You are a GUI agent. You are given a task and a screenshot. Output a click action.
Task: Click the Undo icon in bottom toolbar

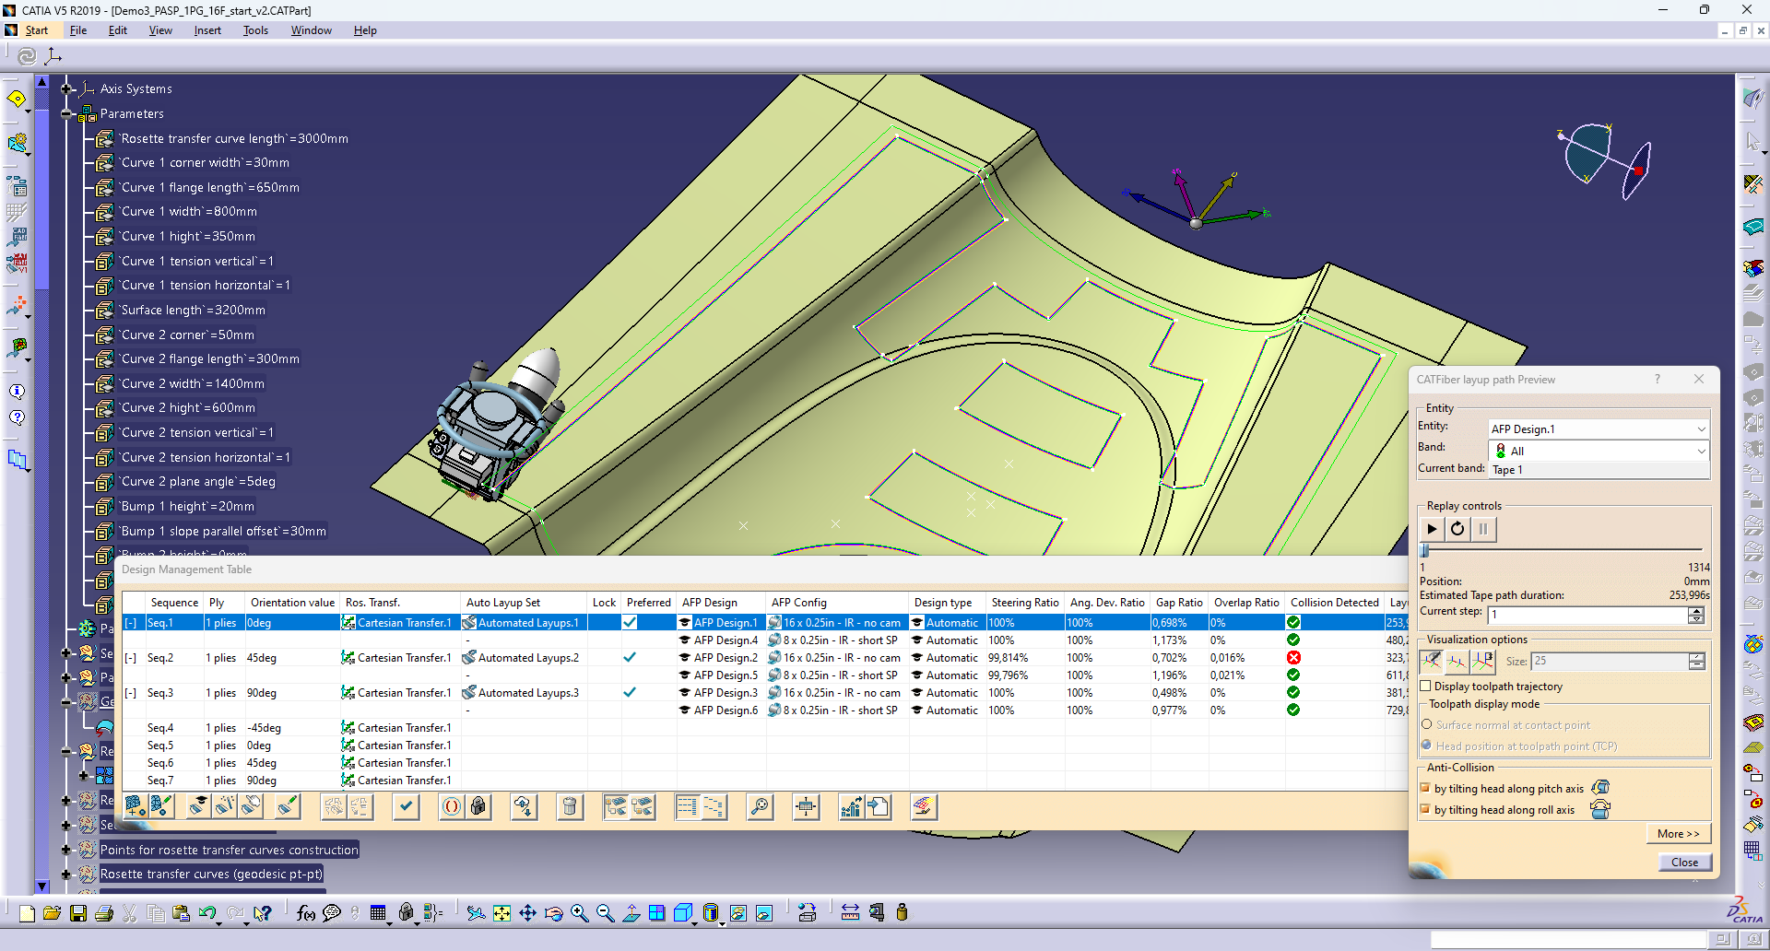pyautogui.click(x=207, y=913)
